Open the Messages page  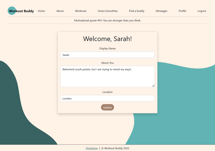coord(161,11)
